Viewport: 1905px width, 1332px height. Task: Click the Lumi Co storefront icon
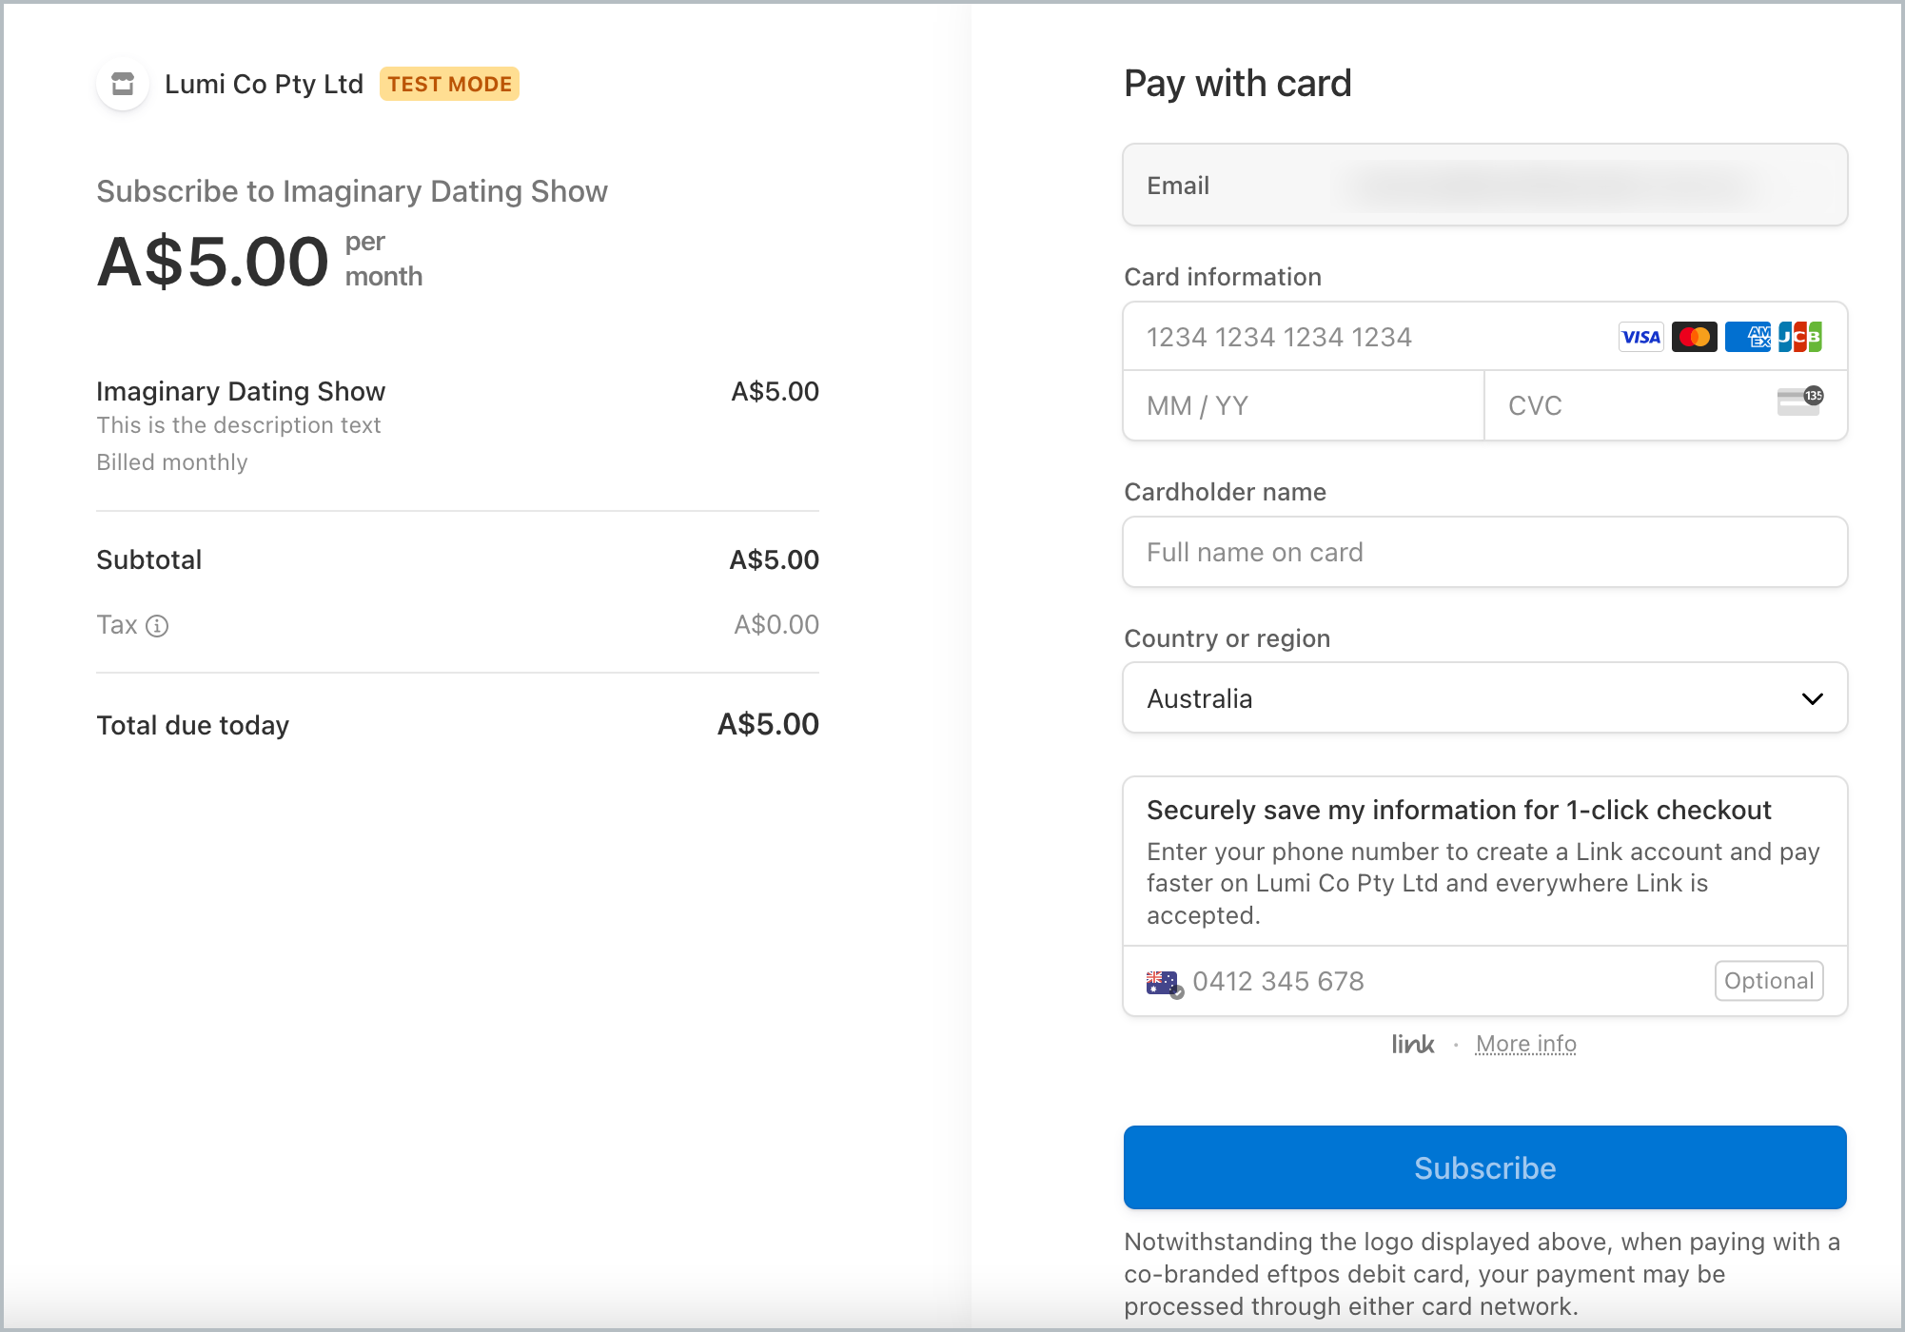(x=123, y=84)
